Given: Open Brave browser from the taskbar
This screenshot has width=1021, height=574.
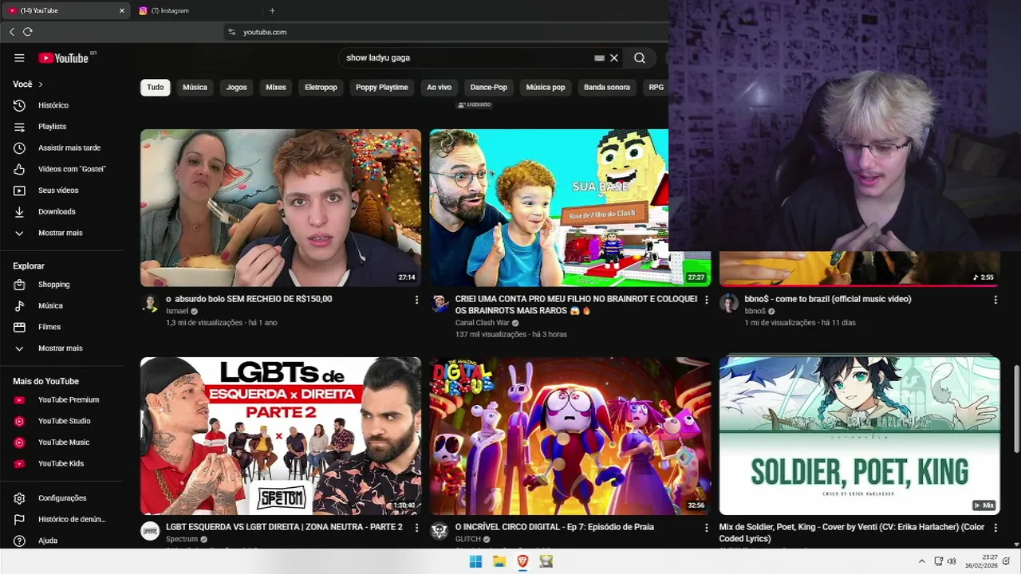Looking at the screenshot, I should [x=522, y=561].
